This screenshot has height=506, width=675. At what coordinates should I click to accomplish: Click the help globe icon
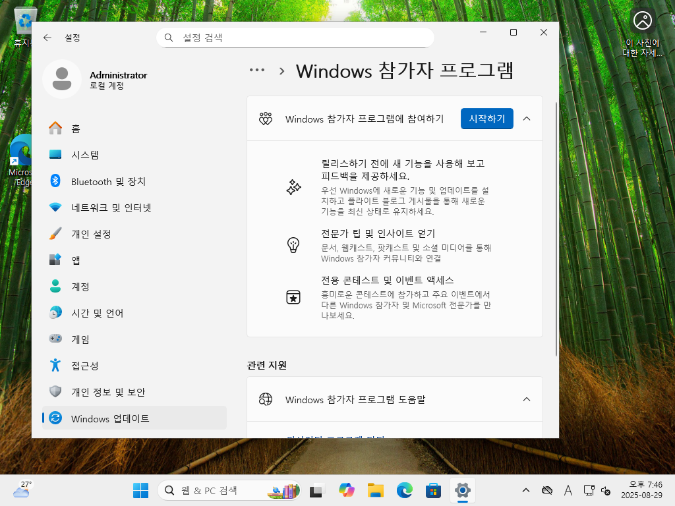pyautogui.click(x=266, y=399)
